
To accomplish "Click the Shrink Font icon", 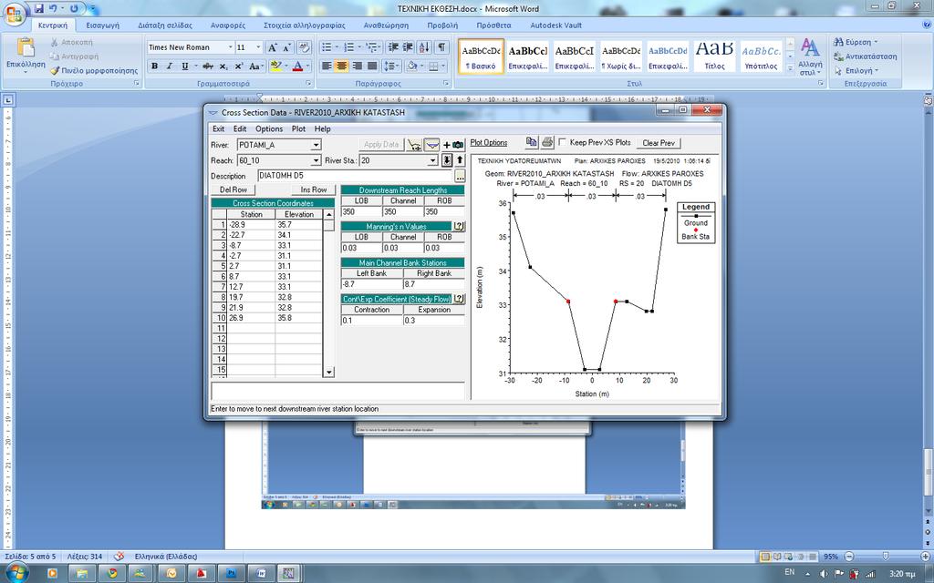I will tap(286, 47).
